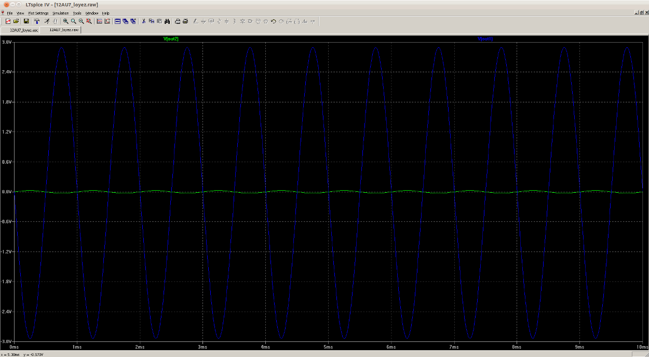Click the 5ms time axis label
Screen dimensions: 649x357
[x=328, y=347]
